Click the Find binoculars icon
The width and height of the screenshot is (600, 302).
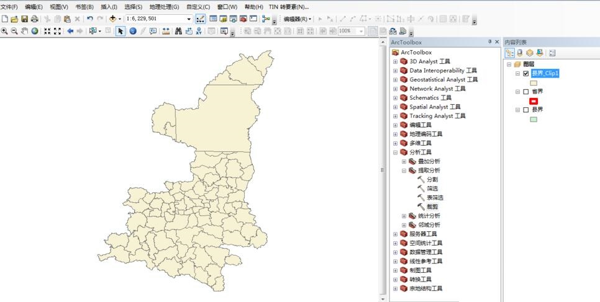click(x=178, y=31)
